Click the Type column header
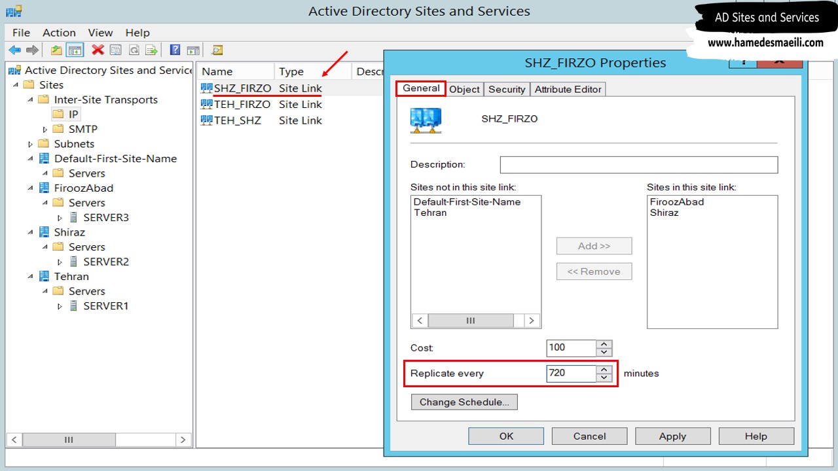The image size is (838, 471). coord(313,71)
